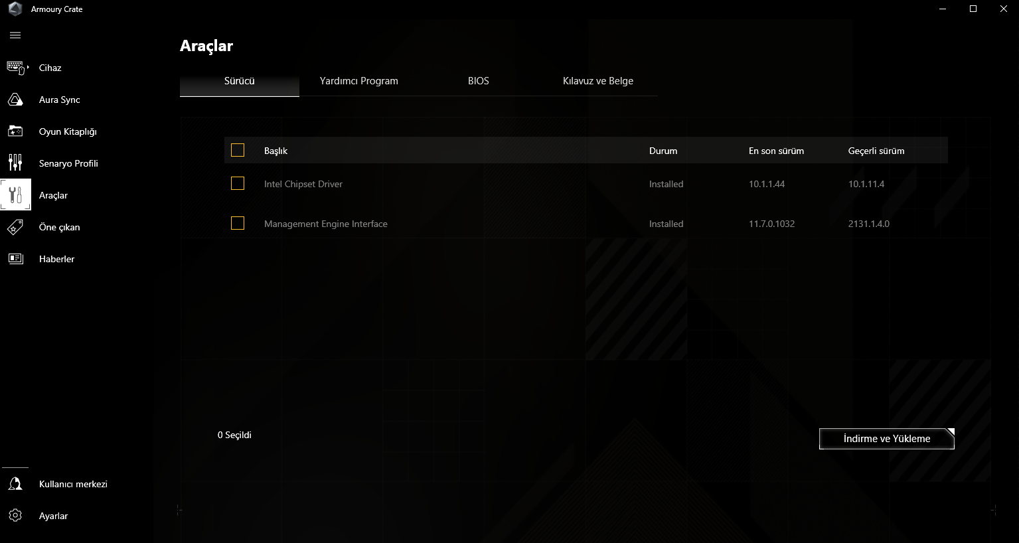Open Cihaz from the sidebar label
This screenshot has width=1019, height=543.
[50, 68]
